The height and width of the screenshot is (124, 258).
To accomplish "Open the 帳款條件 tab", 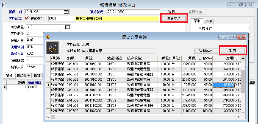I will 24,75.
